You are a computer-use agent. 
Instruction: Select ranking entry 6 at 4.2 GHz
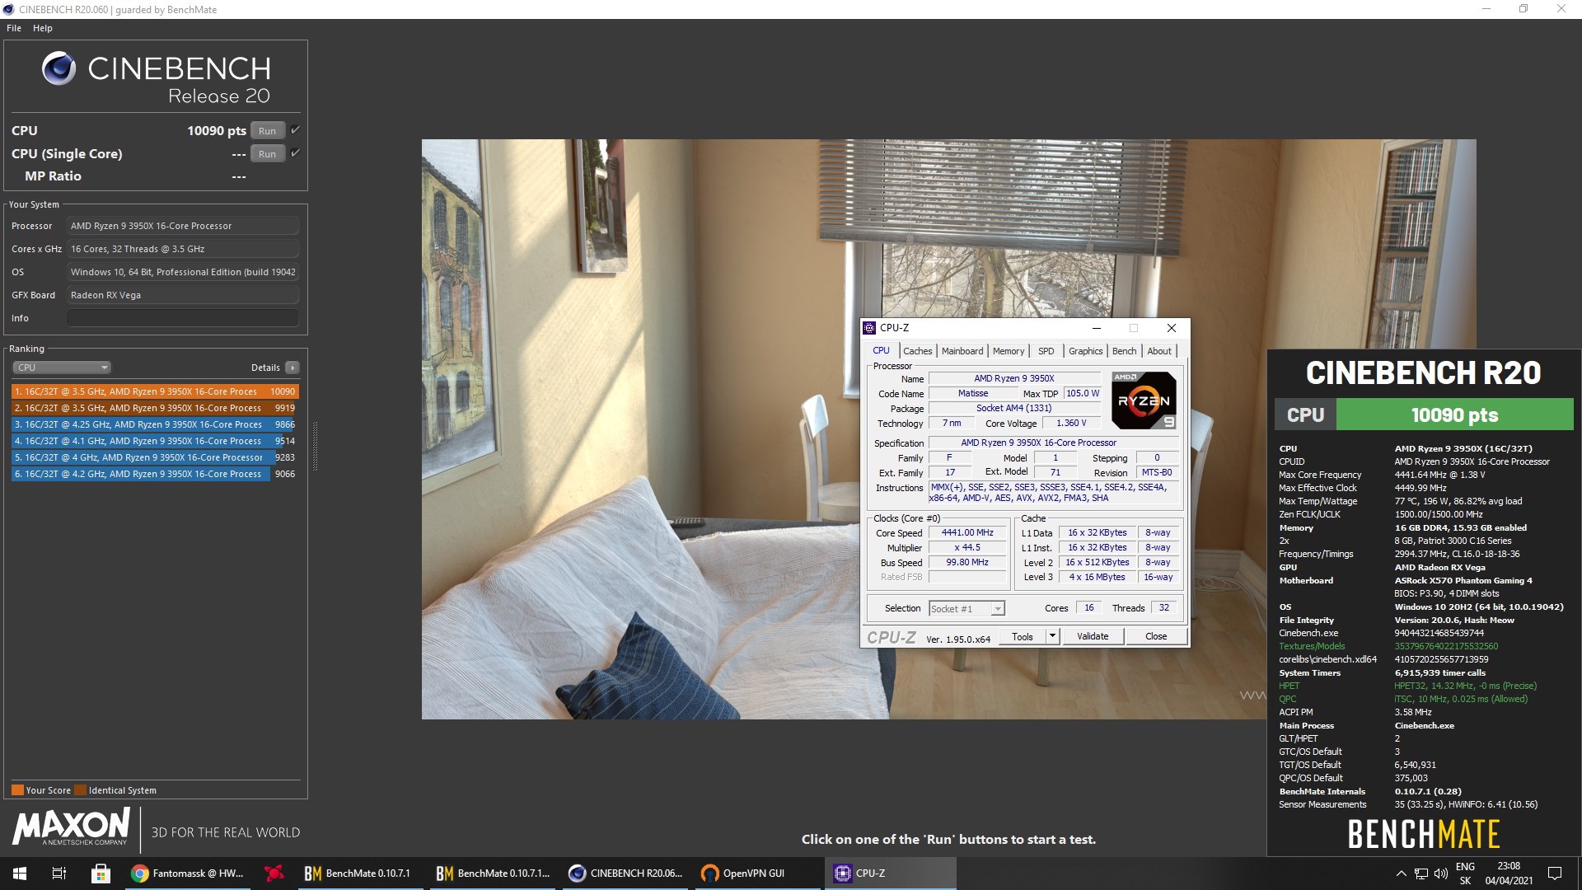pos(155,474)
